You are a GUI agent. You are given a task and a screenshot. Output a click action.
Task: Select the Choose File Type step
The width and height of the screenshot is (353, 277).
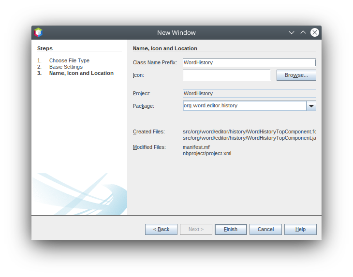click(69, 60)
